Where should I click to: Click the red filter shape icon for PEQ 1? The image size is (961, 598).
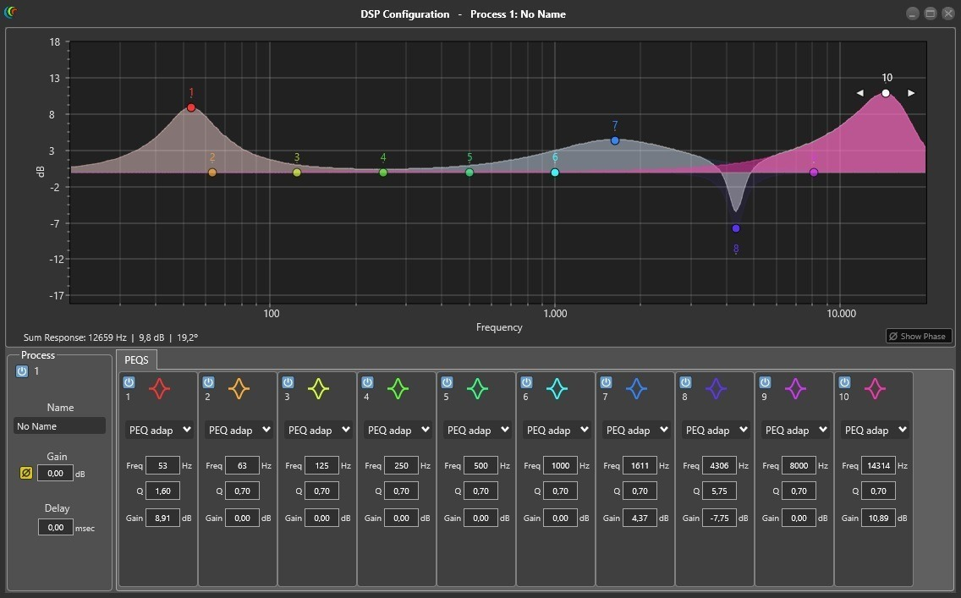[x=160, y=389]
